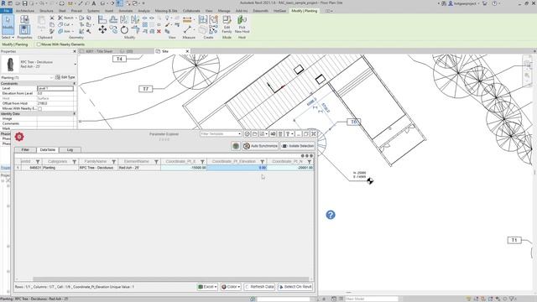Image resolution: width=537 pixels, height=302 pixels.
Task: Open the type selector dropdown for RPC Tree
Action: 75,64
